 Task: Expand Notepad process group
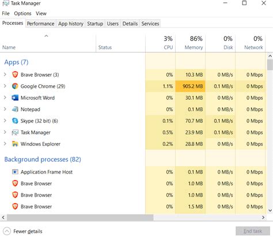pyautogui.click(x=5, y=109)
